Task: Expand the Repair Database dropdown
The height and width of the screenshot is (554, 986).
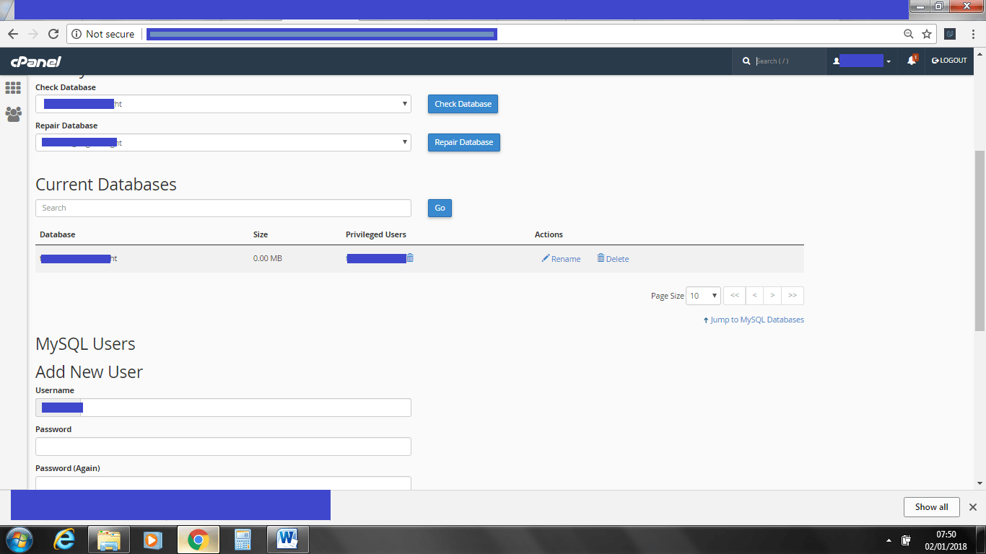Action: 223,142
